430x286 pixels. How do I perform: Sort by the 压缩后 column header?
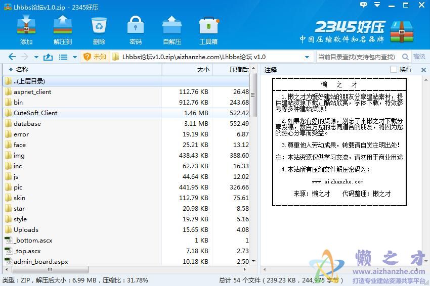coord(231,70)
